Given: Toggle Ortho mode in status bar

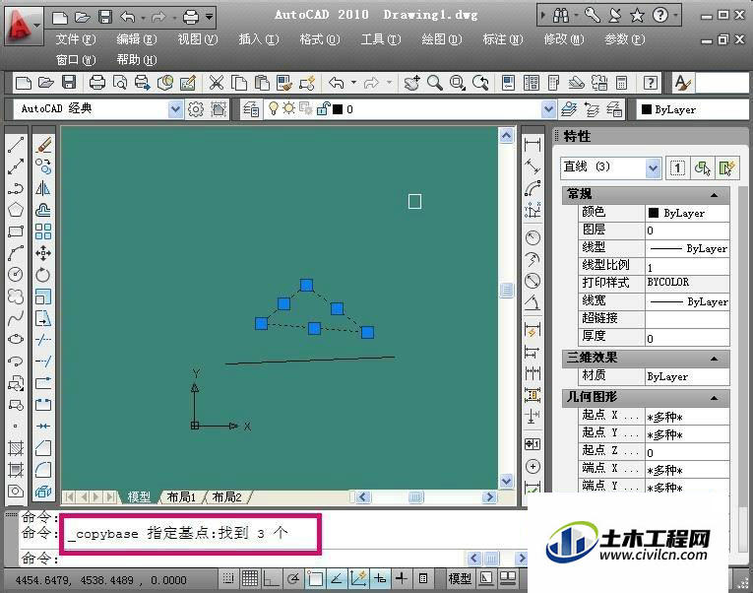Looking at the screenshot, I should point(272,579).
